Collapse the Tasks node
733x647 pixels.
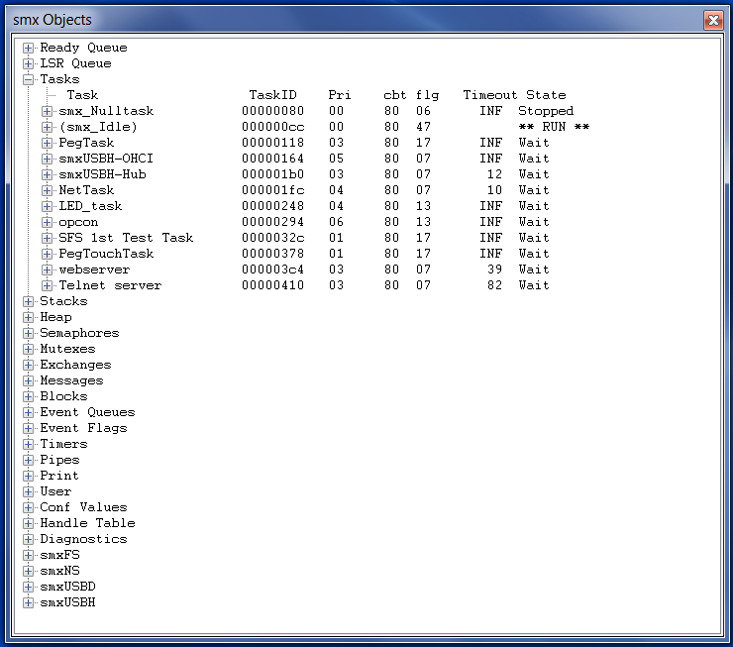coord(28,79)
